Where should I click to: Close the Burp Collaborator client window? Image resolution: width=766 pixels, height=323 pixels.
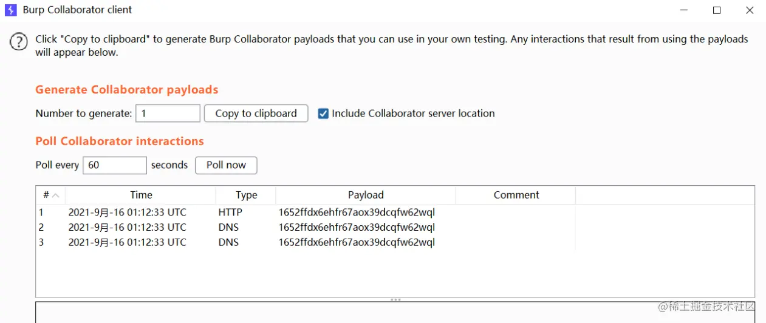coord(750,10)
